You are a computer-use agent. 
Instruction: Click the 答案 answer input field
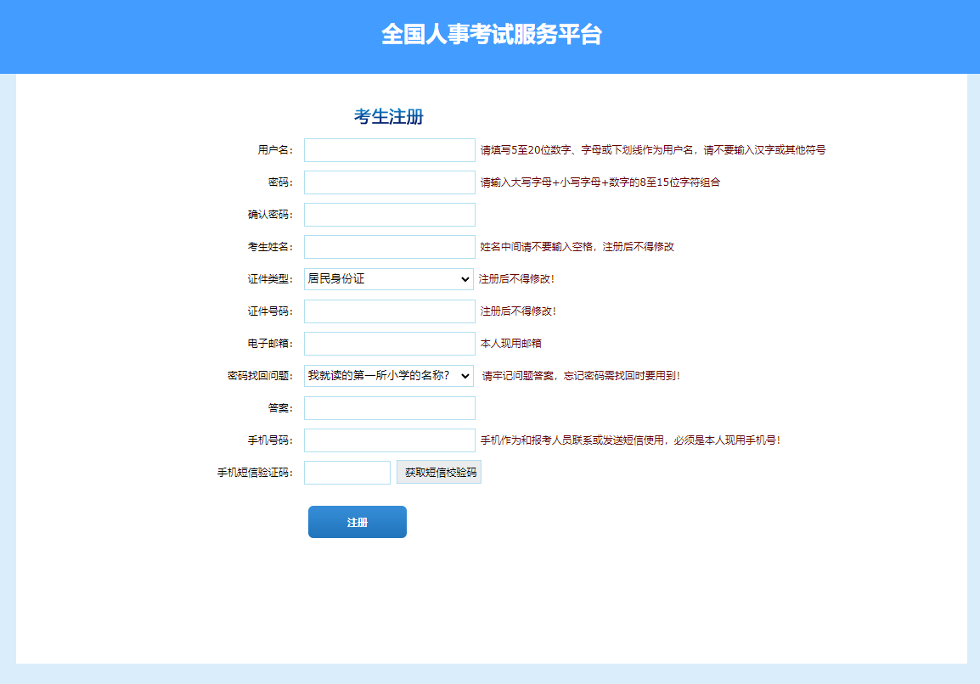coord(389,408)
